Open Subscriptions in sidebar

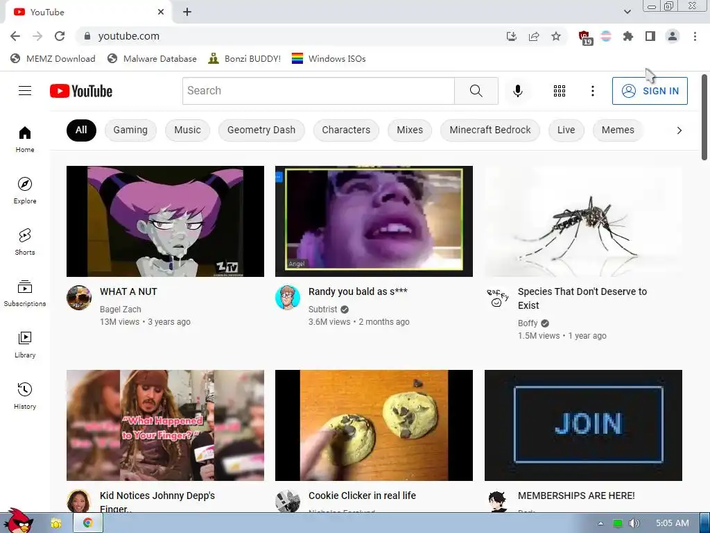[x=25, y=294]
